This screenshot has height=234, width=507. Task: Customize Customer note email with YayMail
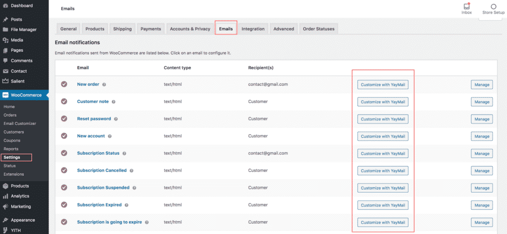point(383,102)
